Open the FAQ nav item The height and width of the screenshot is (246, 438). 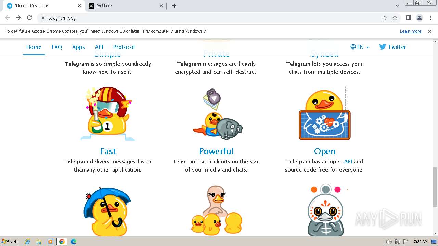[x=57, y=47]
